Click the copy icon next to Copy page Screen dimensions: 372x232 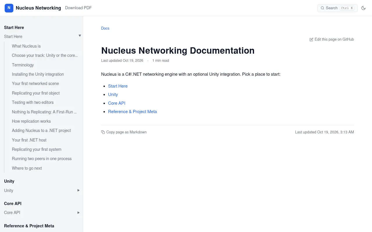(103, 132)
